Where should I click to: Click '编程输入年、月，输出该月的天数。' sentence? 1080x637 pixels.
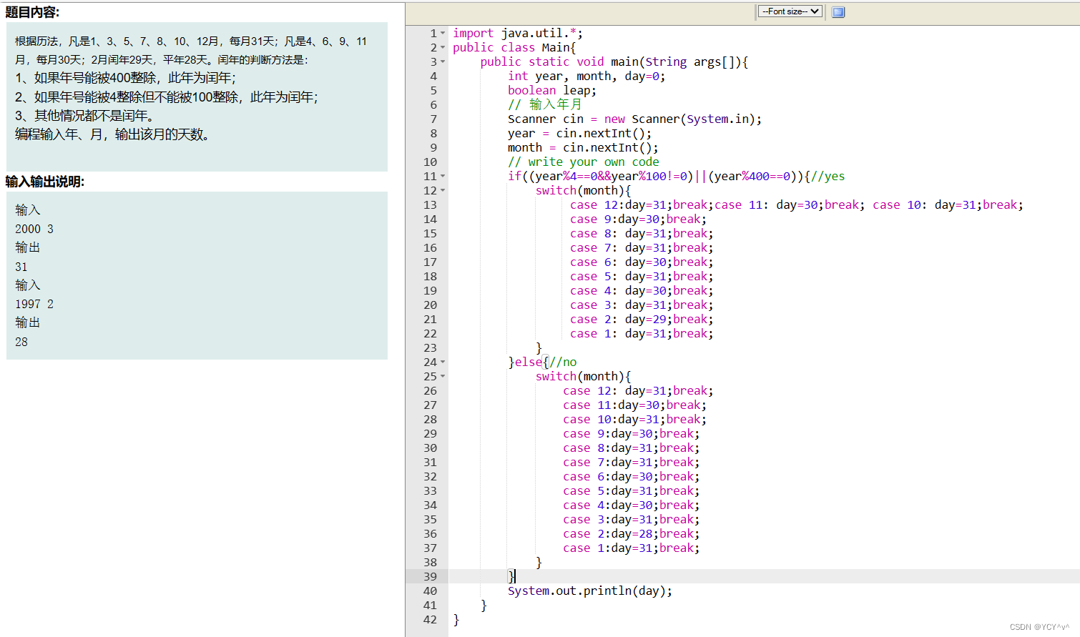[113, 134]
